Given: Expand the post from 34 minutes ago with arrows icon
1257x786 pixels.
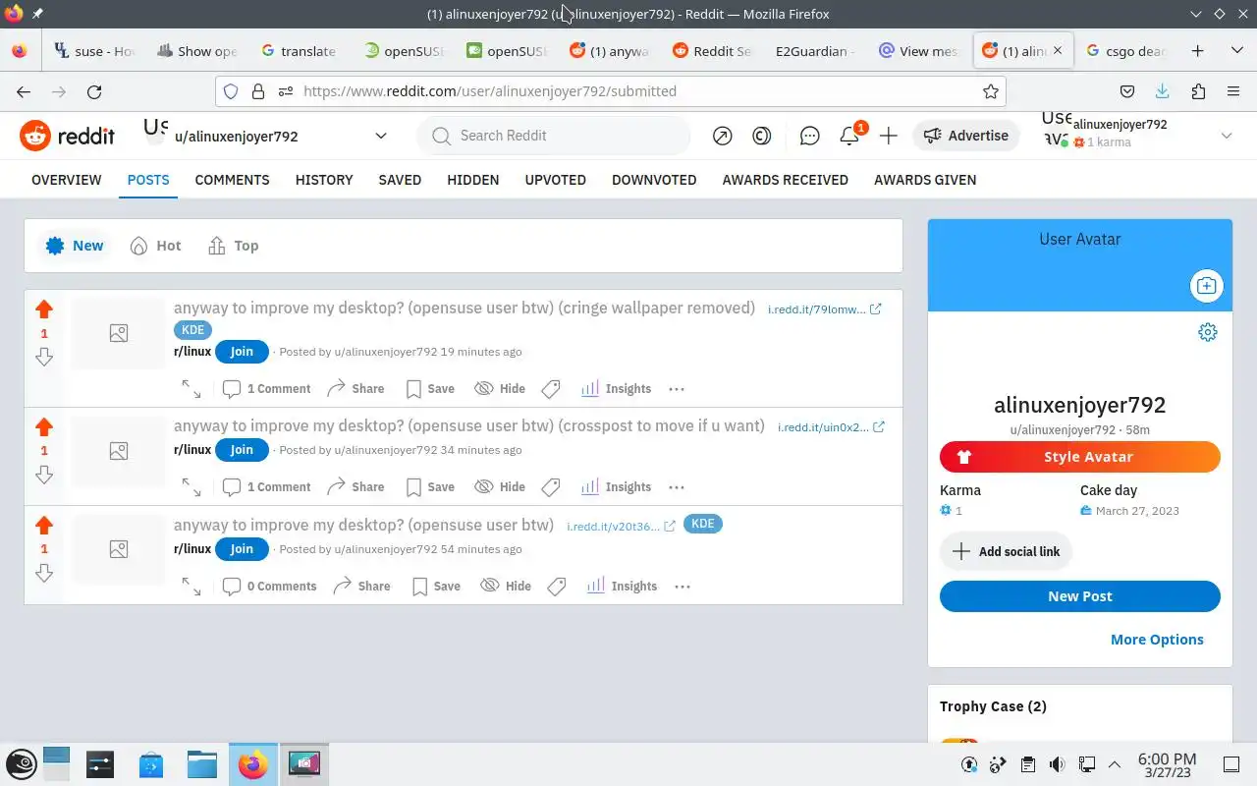Looking at the screenshot, I should pyautogui.click(x=191, y=487).
